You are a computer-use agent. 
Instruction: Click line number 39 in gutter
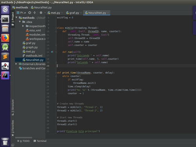pyautogui.click(x=48, y=131)
